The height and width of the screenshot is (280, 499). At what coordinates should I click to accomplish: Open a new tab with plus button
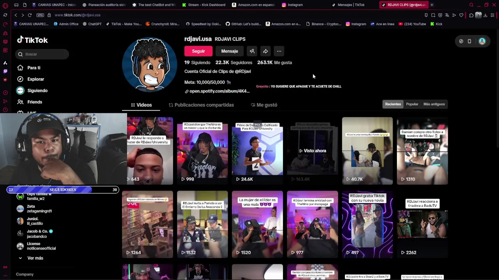point(432,5)
